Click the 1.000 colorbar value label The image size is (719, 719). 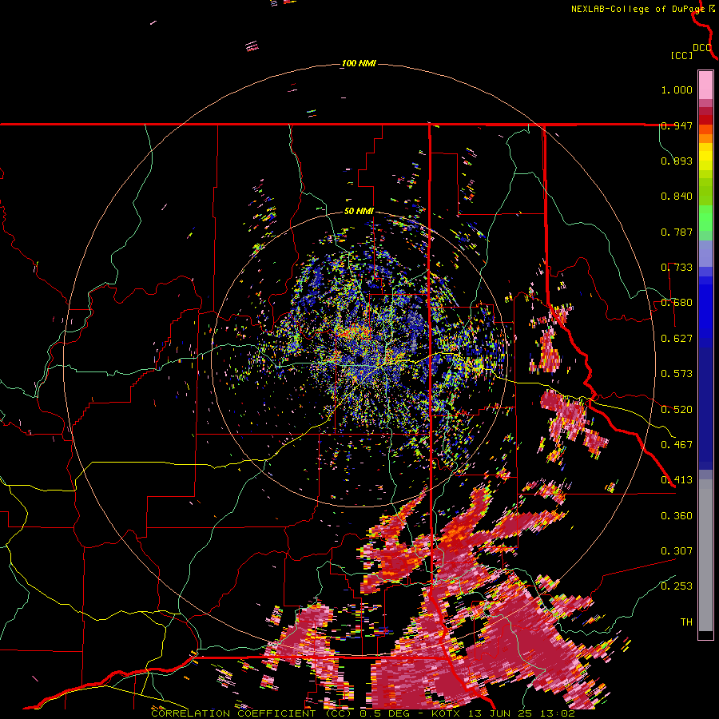pos(677,89)
